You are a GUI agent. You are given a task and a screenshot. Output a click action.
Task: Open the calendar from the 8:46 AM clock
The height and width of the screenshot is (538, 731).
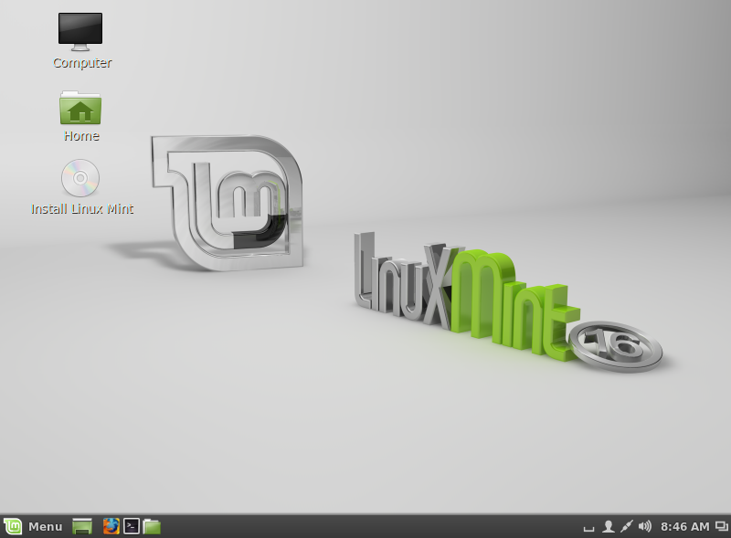684,527
